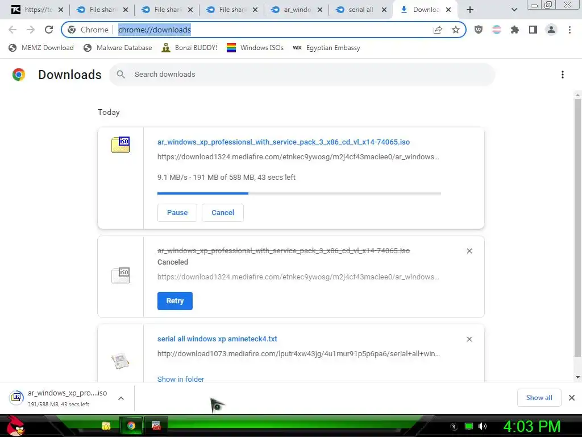Close the serial all tab

point(384,10)
